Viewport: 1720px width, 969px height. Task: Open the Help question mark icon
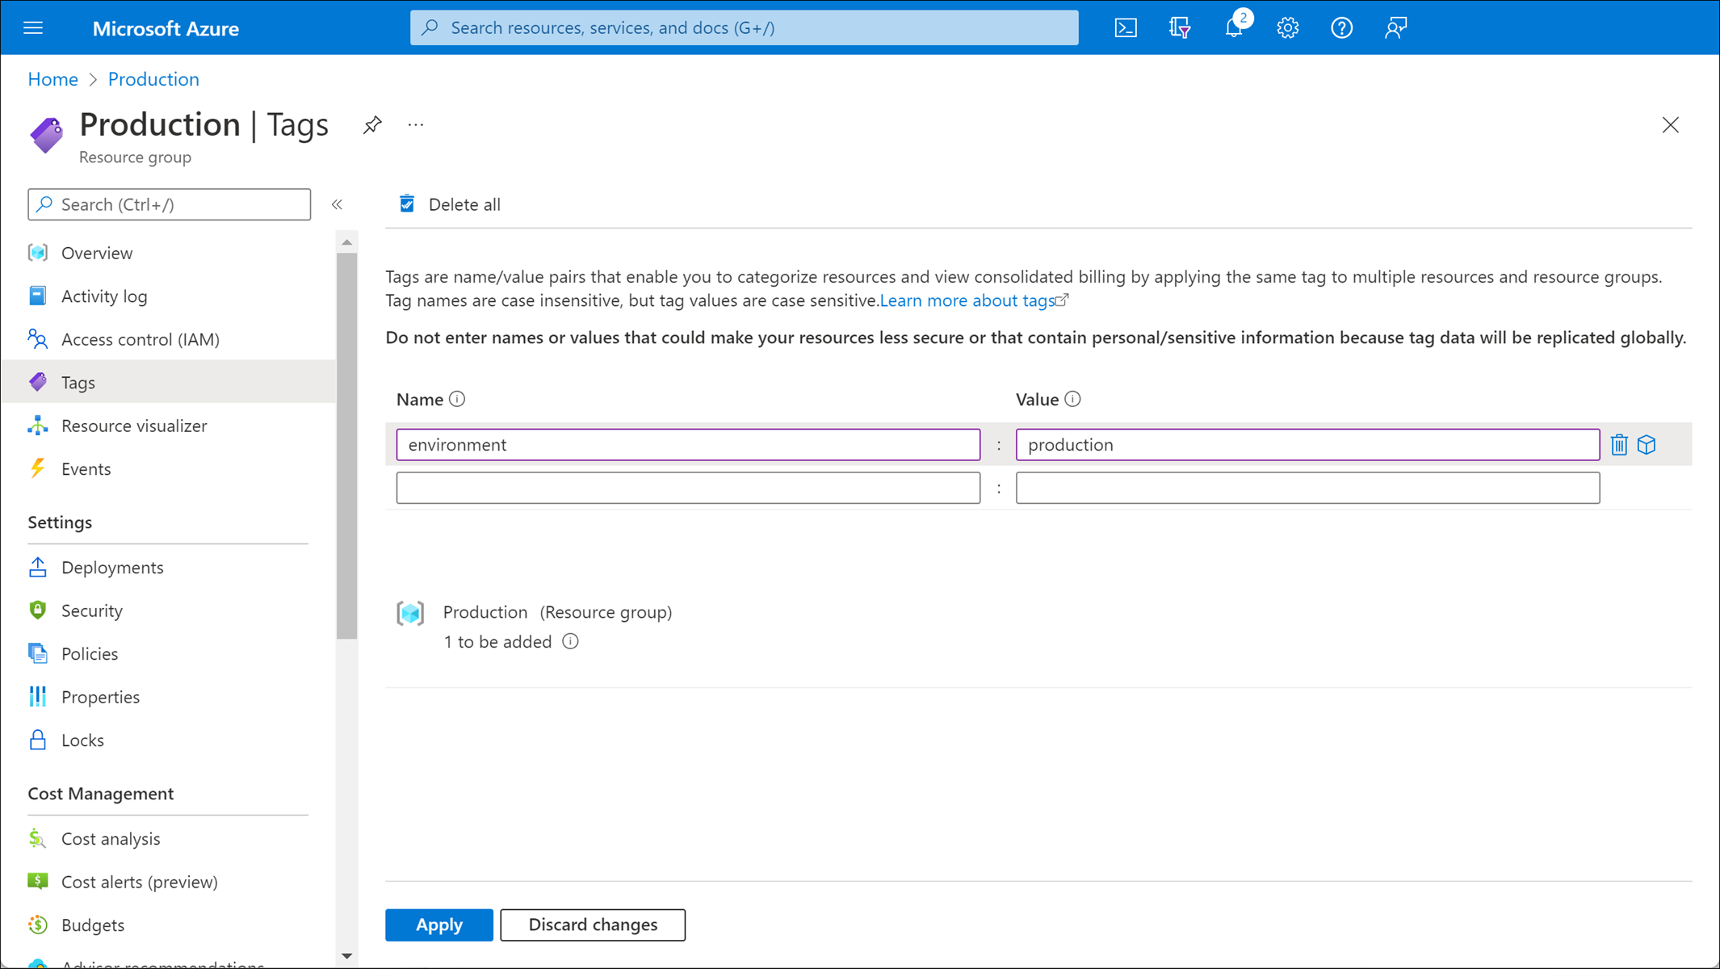(x=1341, y=28)
